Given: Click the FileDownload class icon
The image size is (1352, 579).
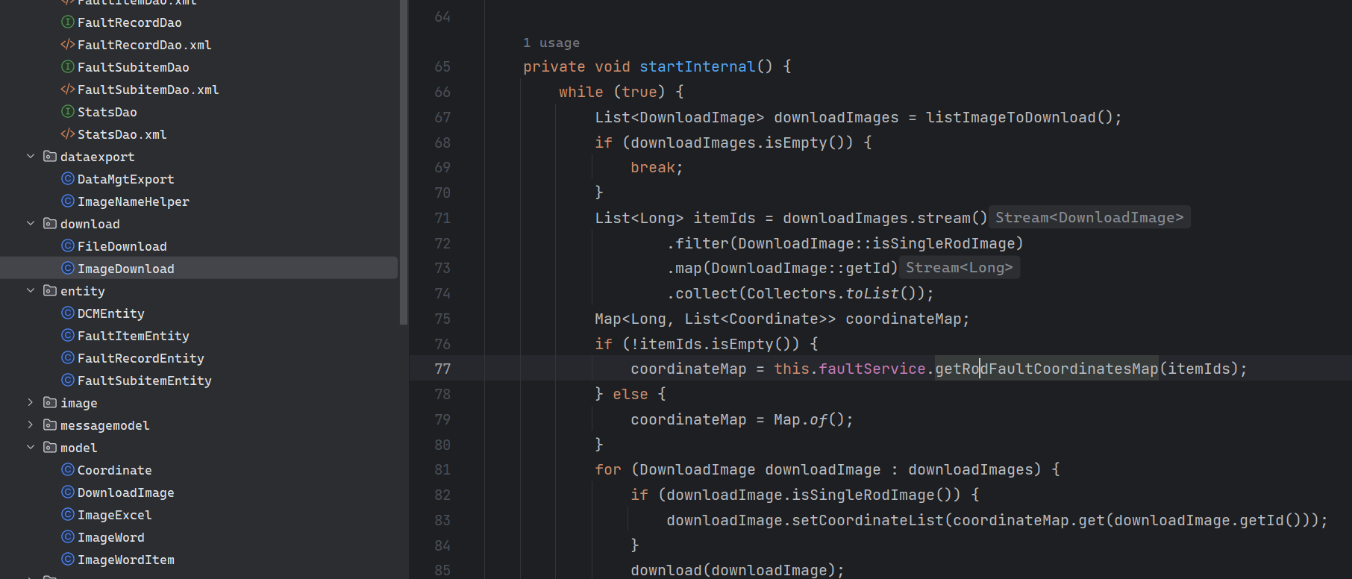Looking at the screenshot, I should pyautogui.click(x=67, y=246).
